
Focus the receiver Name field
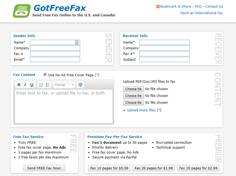click(x=164, y=43)
